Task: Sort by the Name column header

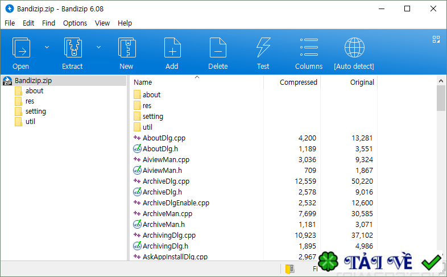Action: coord(143,82)
